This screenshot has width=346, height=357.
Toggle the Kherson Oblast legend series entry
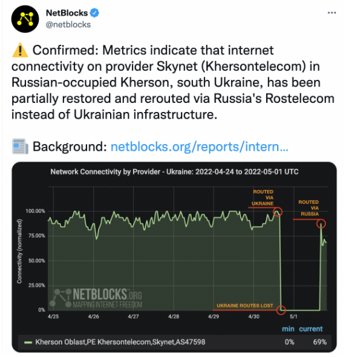tap(114, 342)
